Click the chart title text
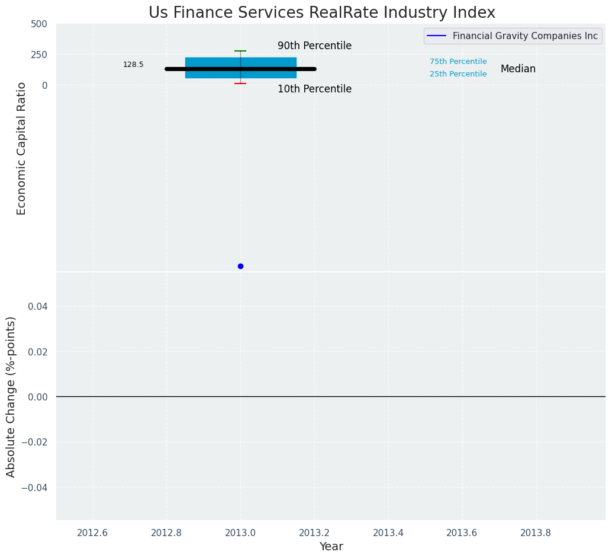This screenshot has width=612, height=558. point(321,12)
